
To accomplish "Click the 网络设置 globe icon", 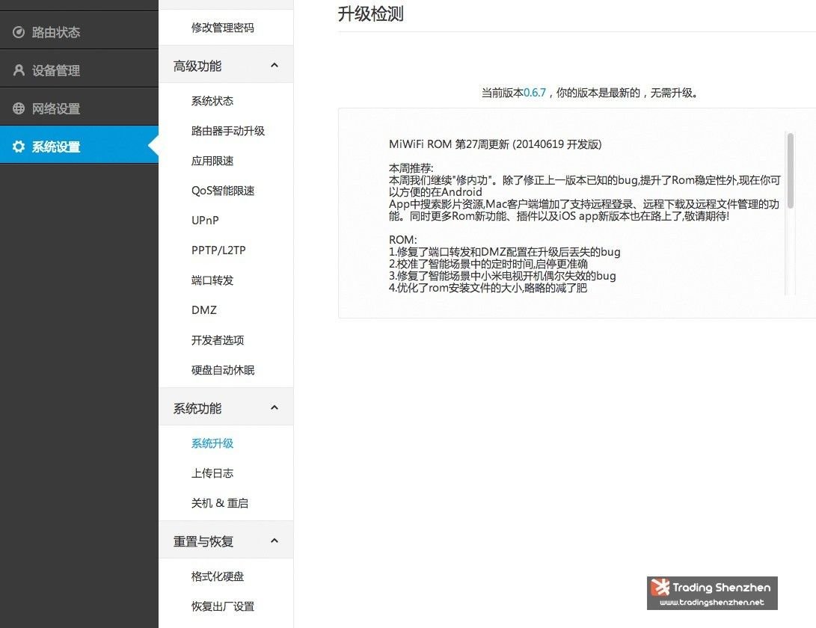I will pos(19,108).
